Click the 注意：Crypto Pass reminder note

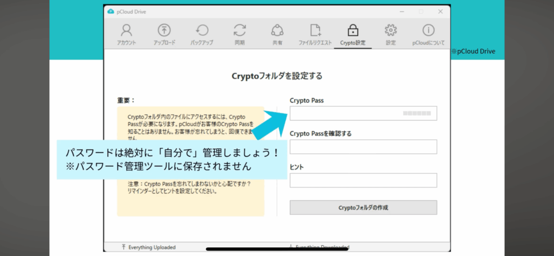[189, 188]
